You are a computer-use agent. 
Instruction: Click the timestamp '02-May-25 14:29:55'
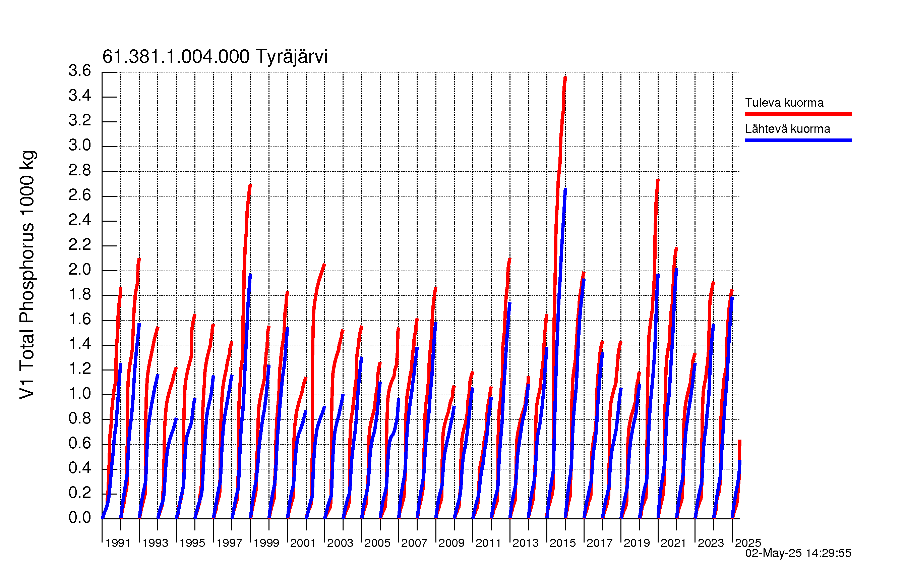point(798,553)
